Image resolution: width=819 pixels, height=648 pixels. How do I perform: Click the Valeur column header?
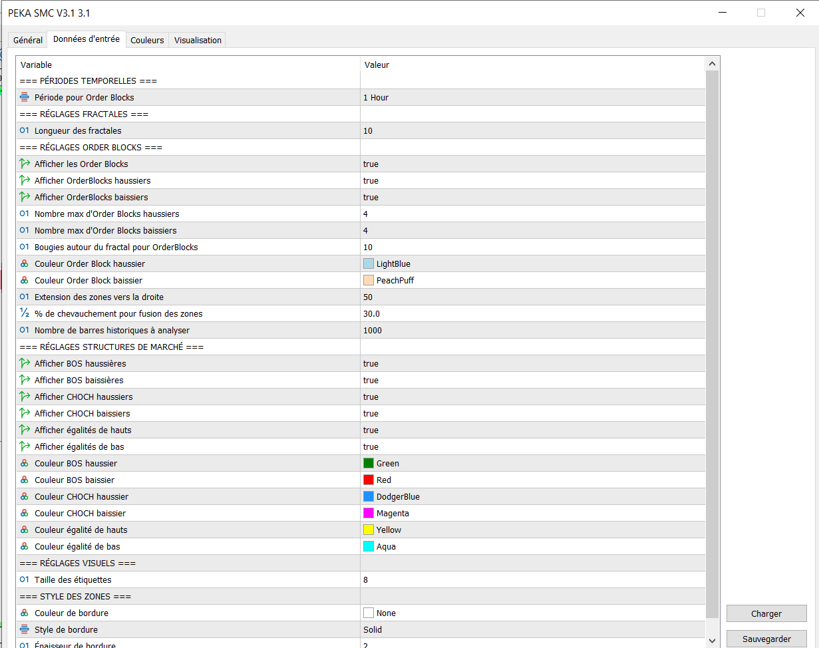point(532,65)
